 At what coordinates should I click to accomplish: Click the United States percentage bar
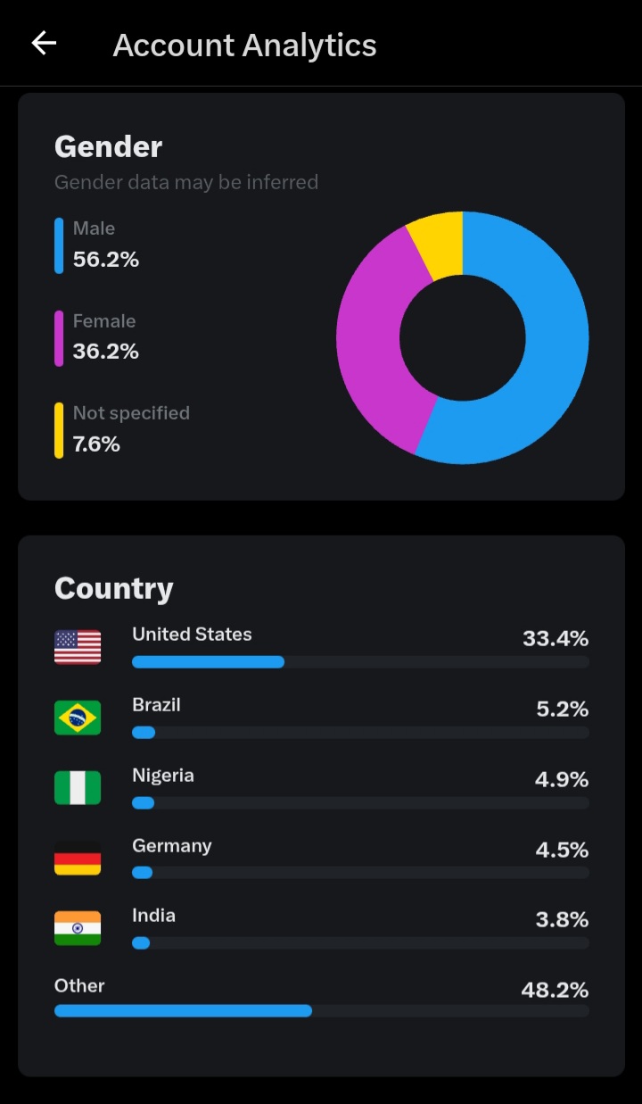(x=360, y=662)
